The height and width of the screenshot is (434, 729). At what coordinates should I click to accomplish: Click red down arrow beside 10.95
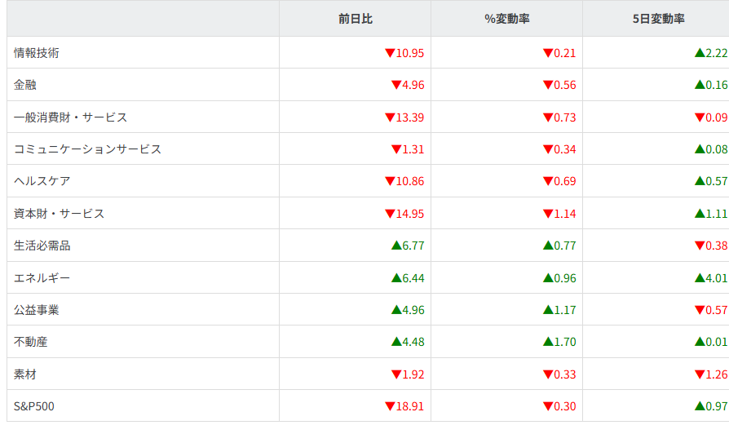(390, 53)
